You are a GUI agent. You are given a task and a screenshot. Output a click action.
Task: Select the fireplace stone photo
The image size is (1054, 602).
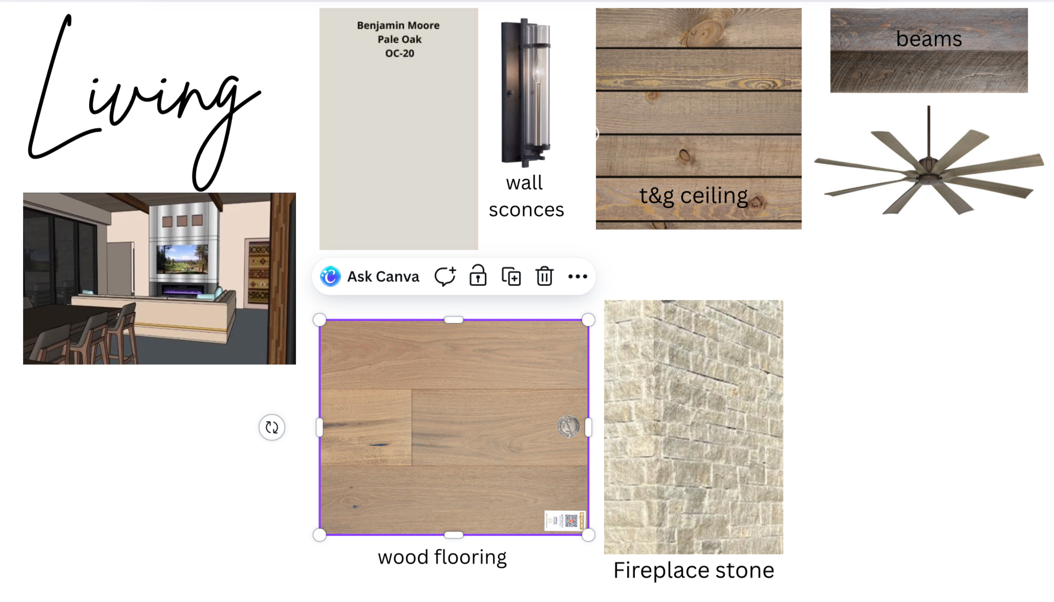[694, 427]
